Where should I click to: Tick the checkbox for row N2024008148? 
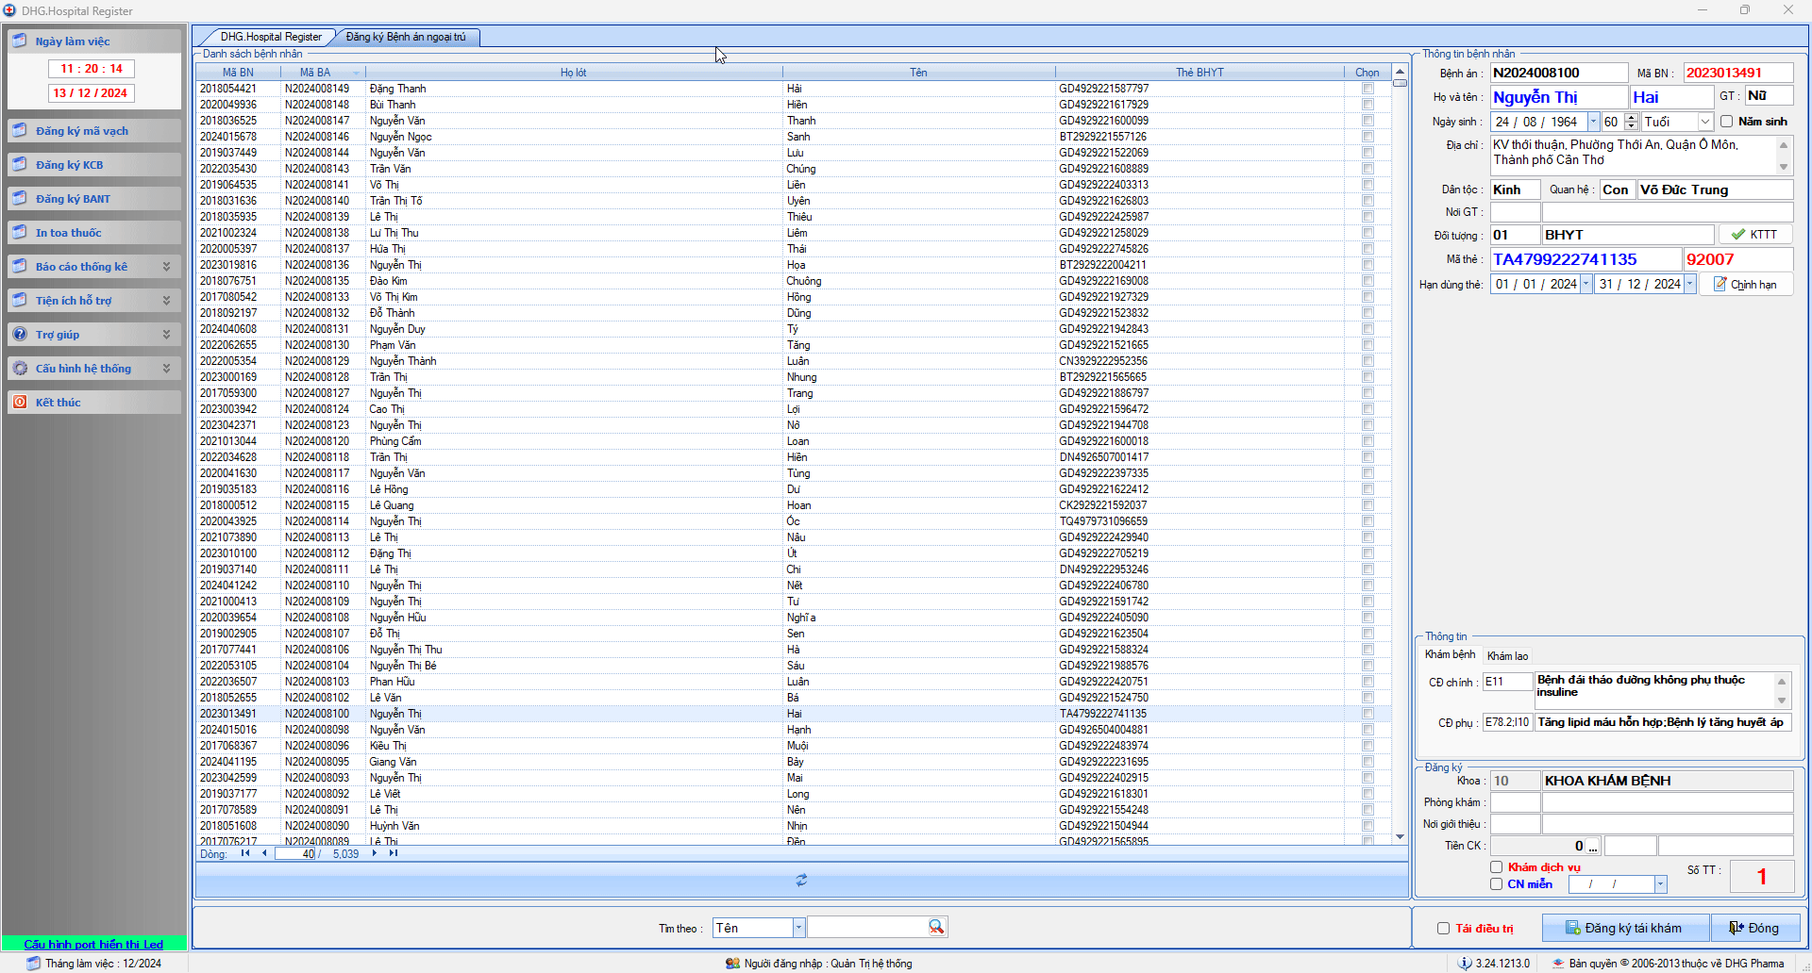[1367, 105]
